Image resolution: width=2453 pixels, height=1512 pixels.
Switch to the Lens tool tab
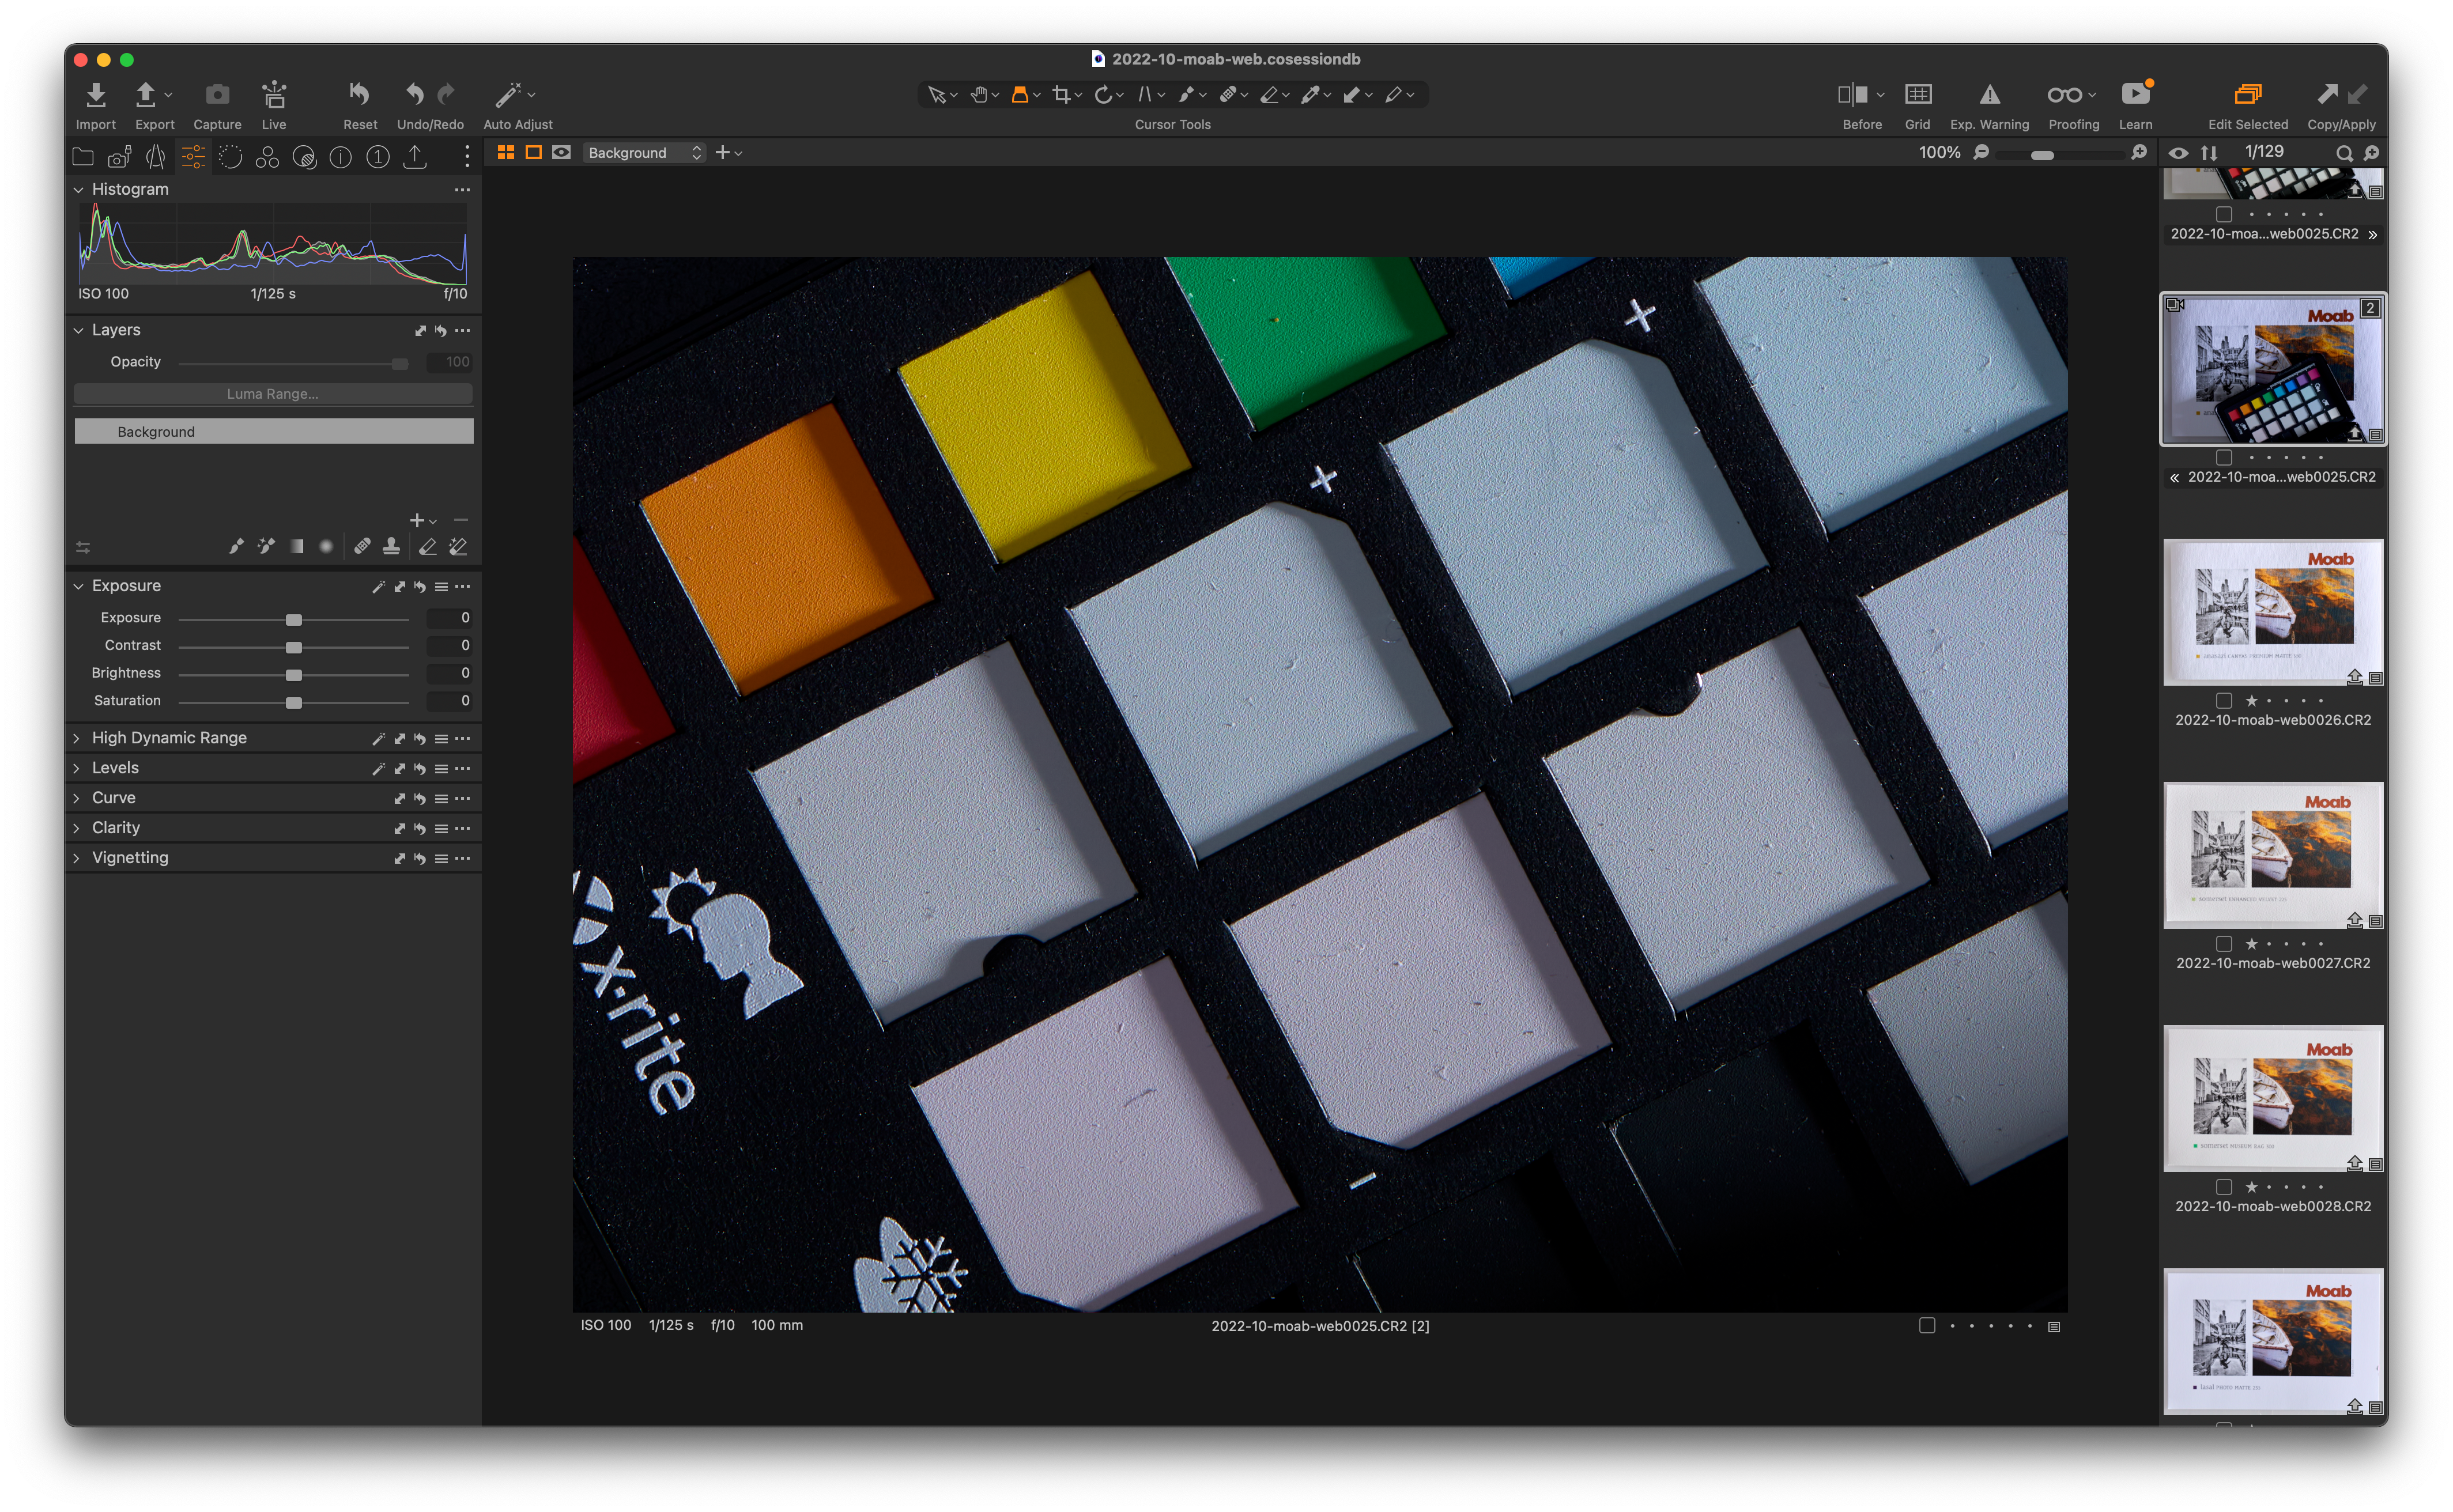156,156
